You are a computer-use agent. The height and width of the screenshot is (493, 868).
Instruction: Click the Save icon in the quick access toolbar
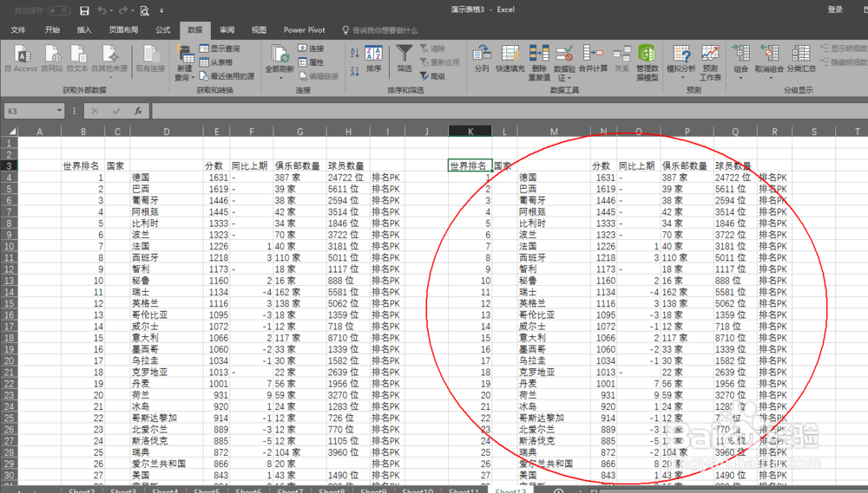[x=84, y=10]
